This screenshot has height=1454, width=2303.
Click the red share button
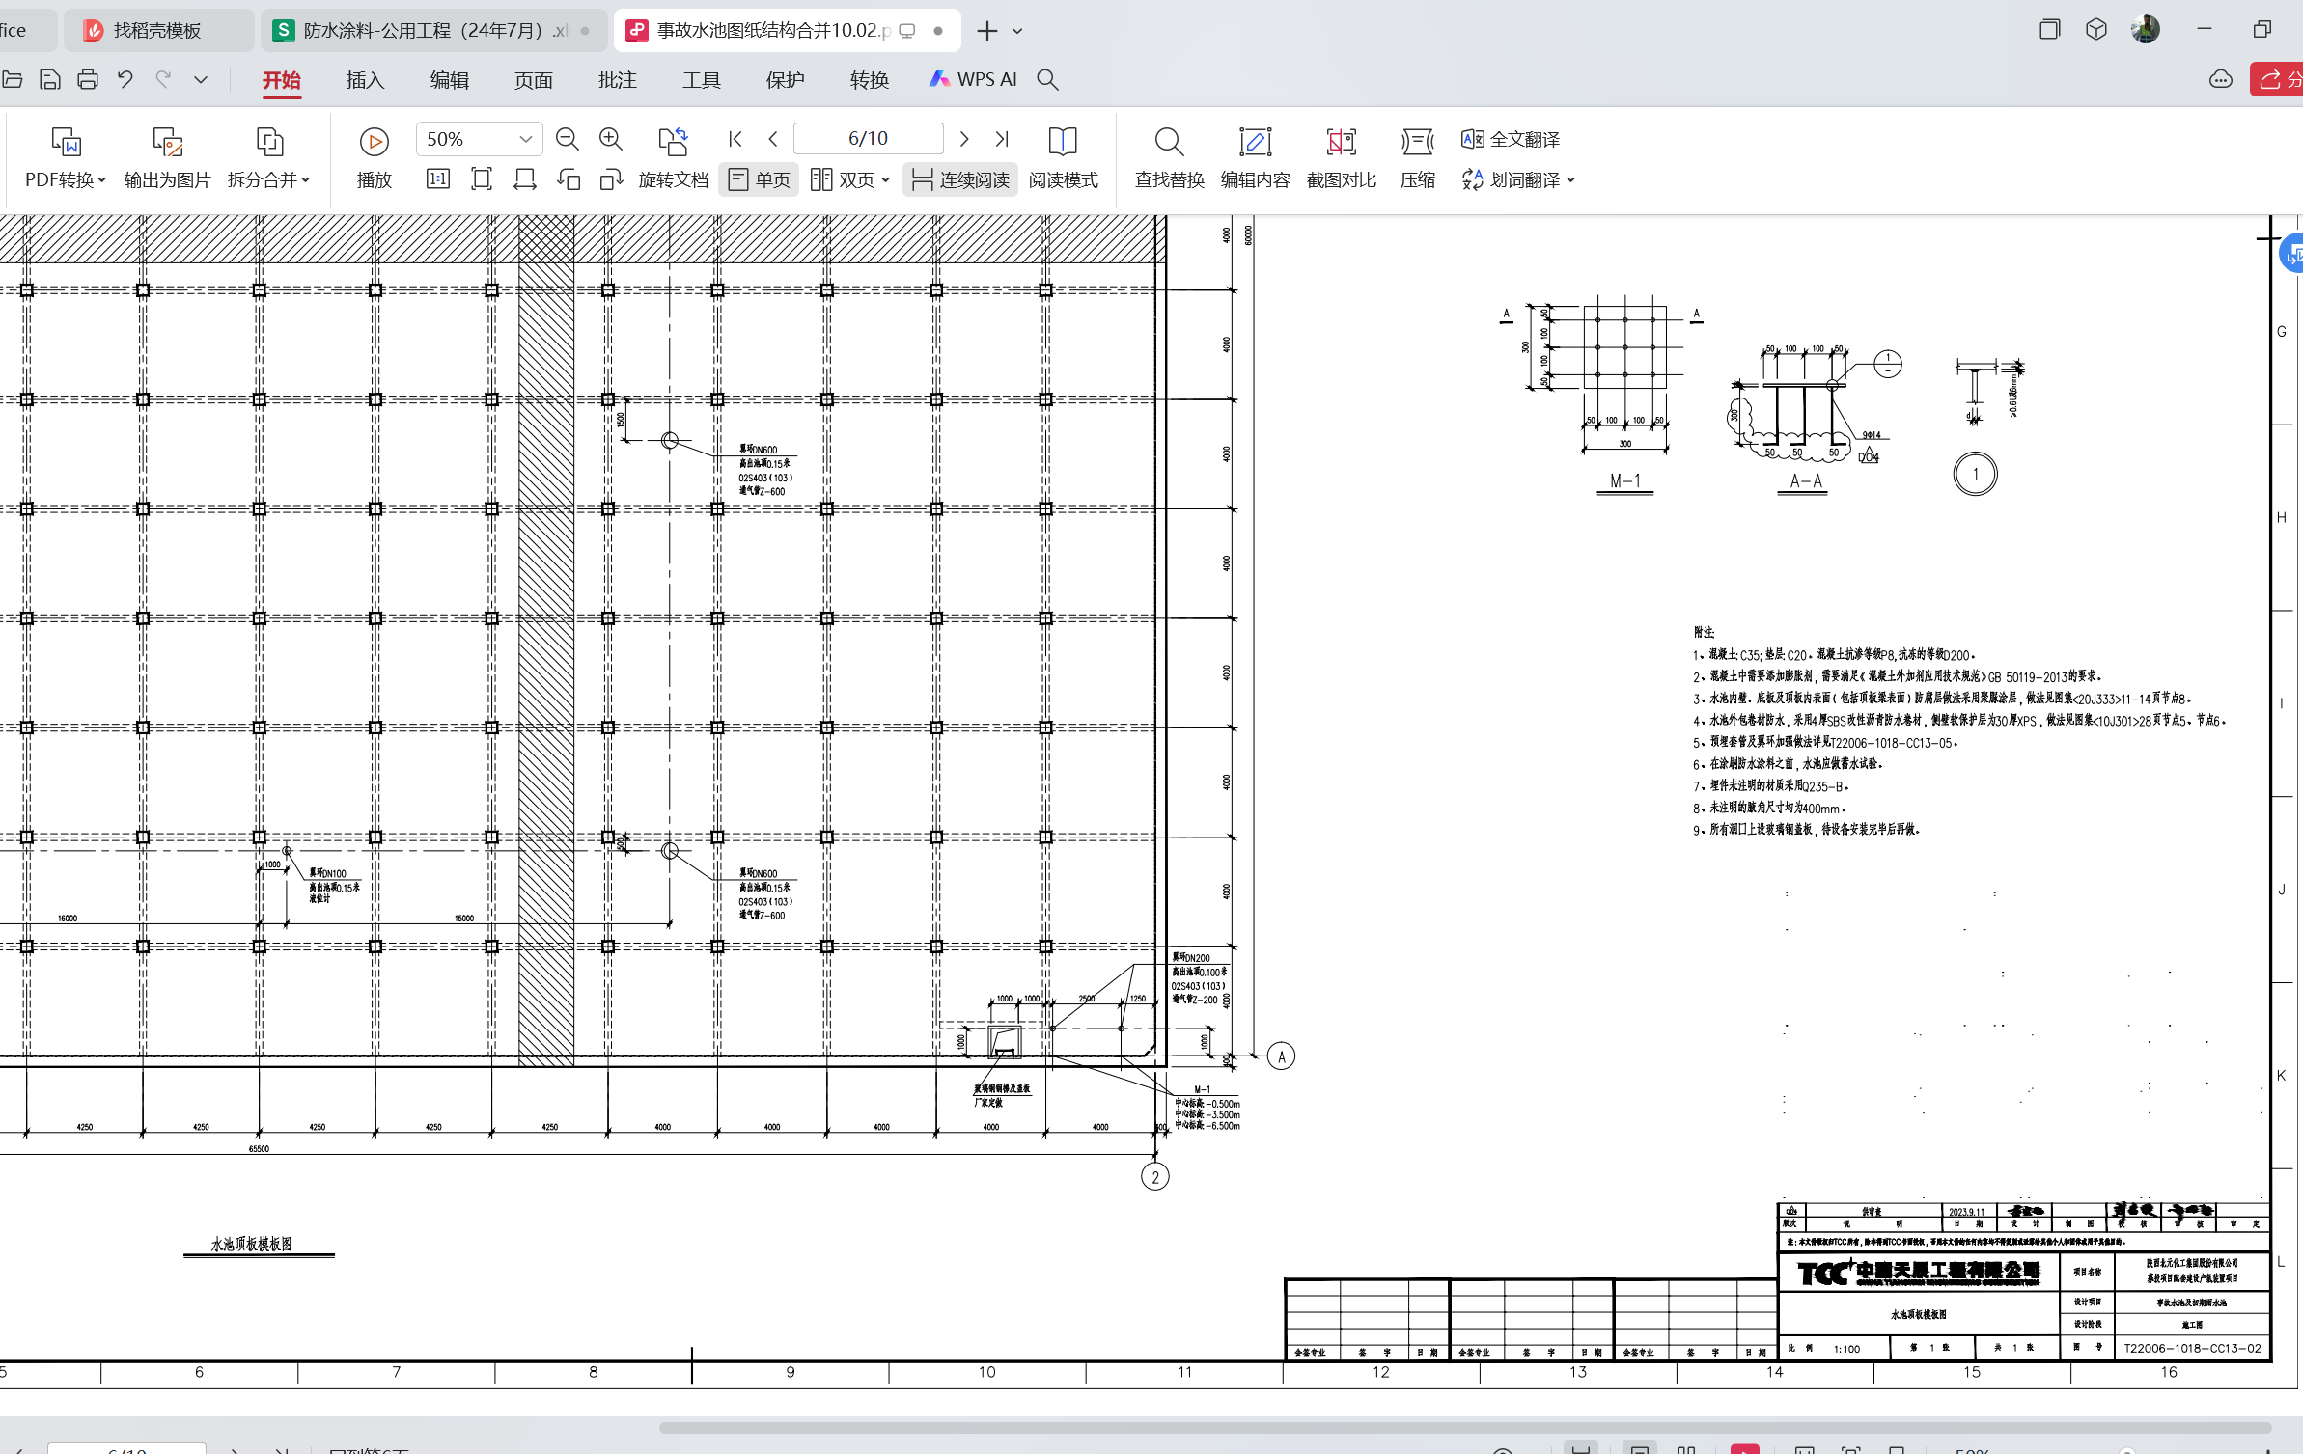pyautogui.click(x=2277, y=79)
